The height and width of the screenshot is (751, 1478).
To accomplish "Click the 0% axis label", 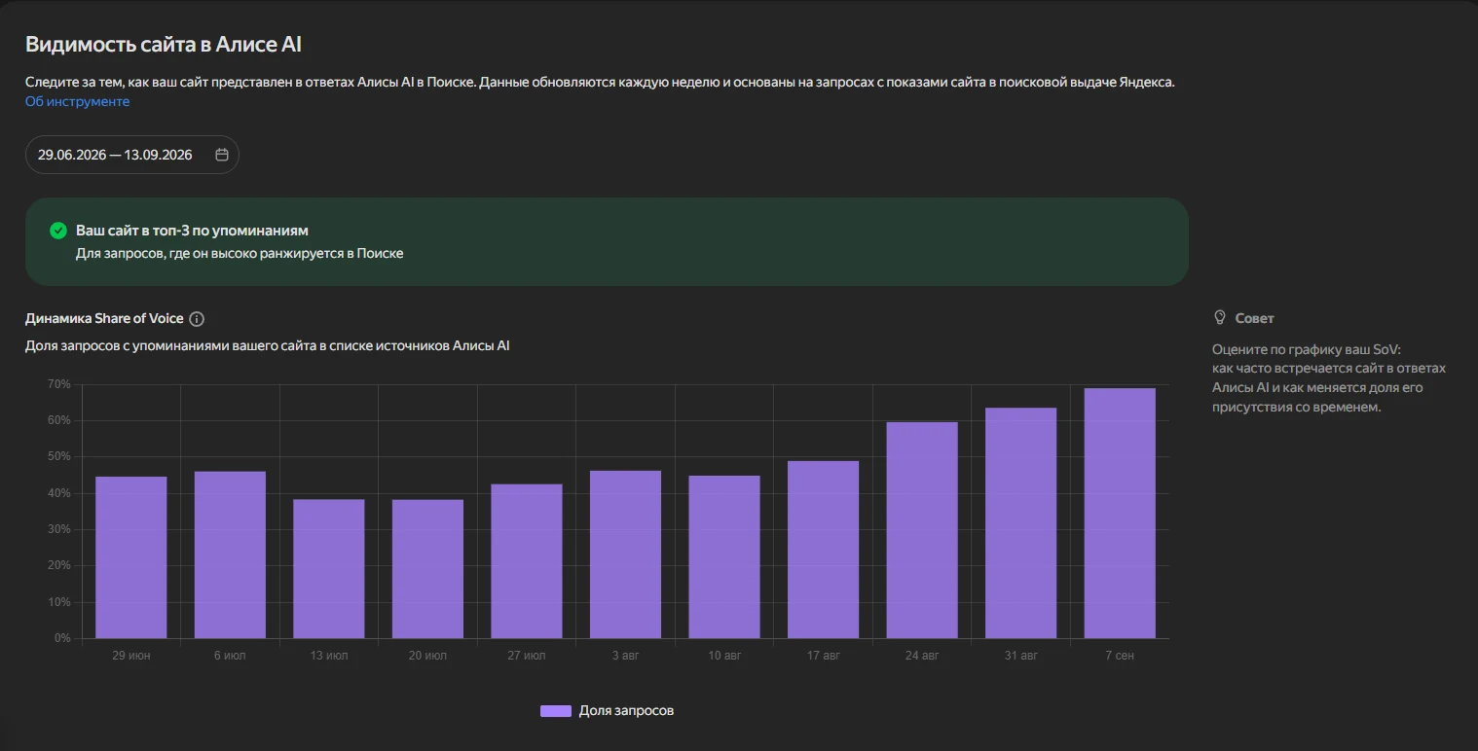I will click(x=60, y=639).
